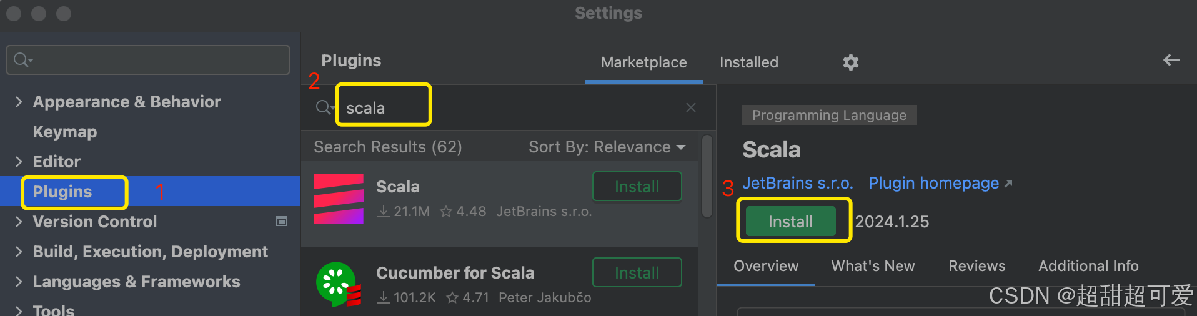
Task: Clear the plugin search with the X icon
Action: (x=690, y=107)
